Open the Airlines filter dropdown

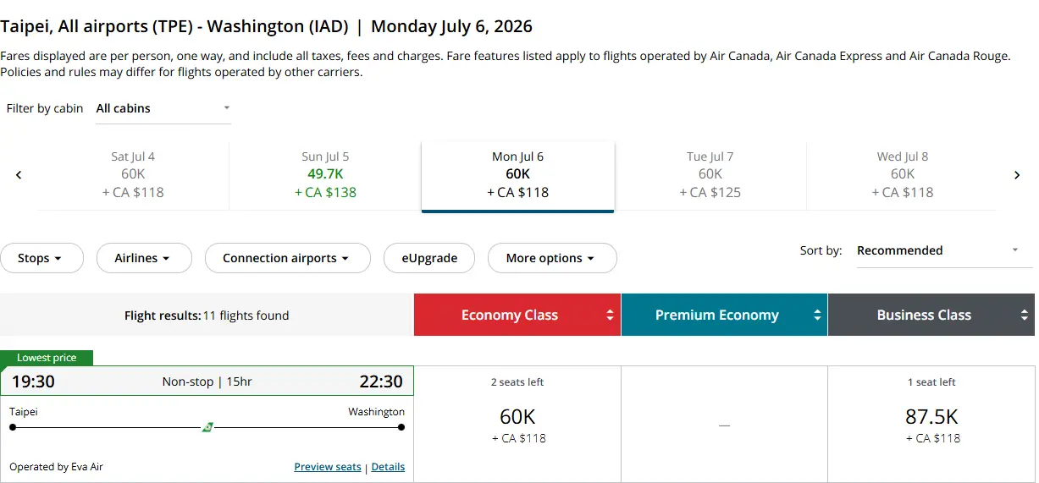click(x=143, y=258)
